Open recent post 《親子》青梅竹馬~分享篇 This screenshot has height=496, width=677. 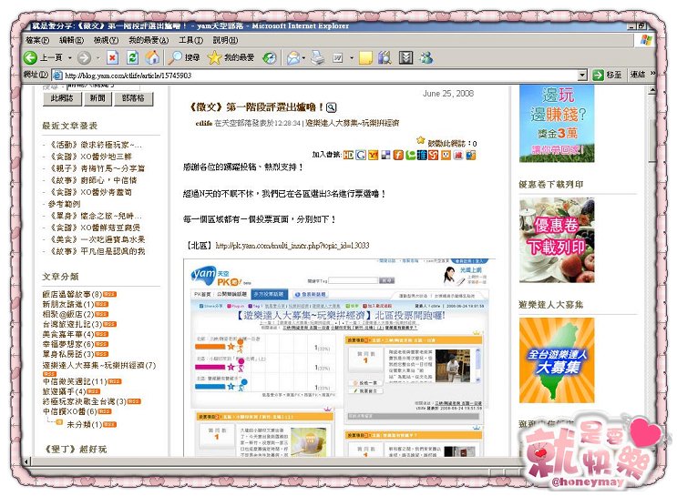[97, 168]
